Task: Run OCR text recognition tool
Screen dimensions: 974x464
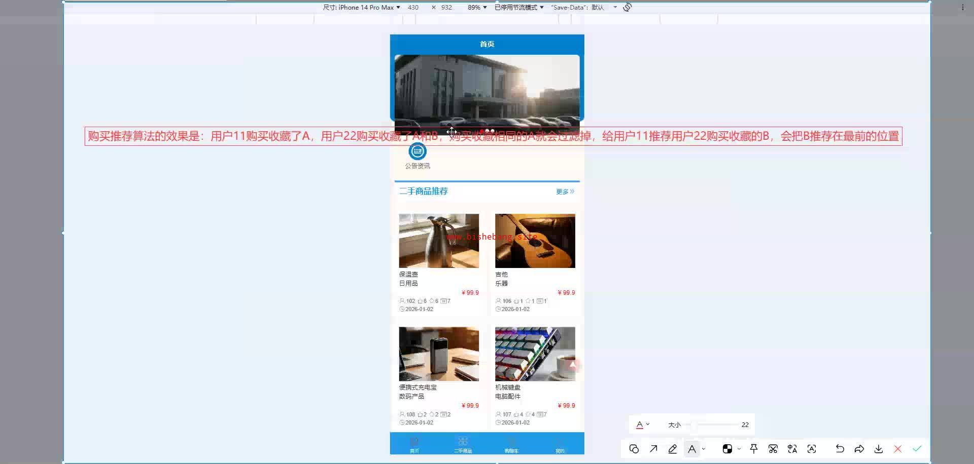Action: tap(812, 449)
